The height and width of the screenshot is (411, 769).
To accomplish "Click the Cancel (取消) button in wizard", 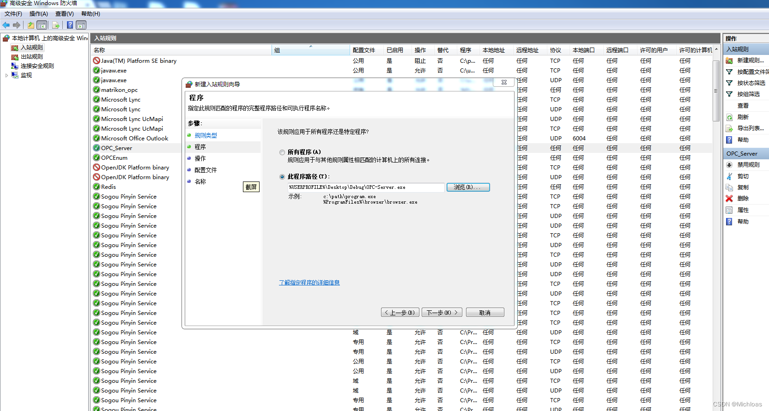I will (485, 313).
